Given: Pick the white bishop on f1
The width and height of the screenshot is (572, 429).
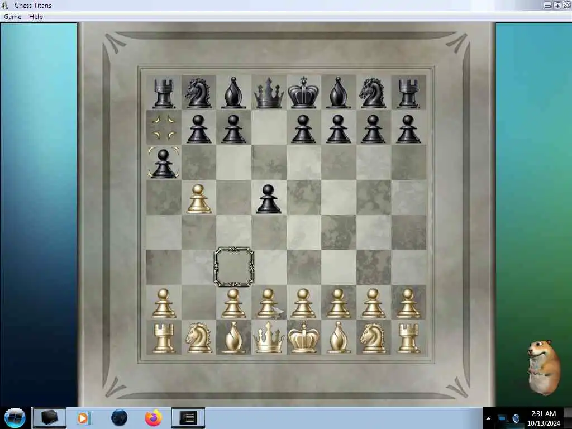Looking at the screenshot, I should [x=338, y=337].
